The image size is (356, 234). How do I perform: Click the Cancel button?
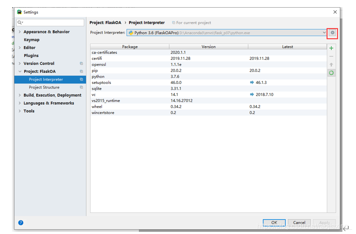[x=299, y=223]
